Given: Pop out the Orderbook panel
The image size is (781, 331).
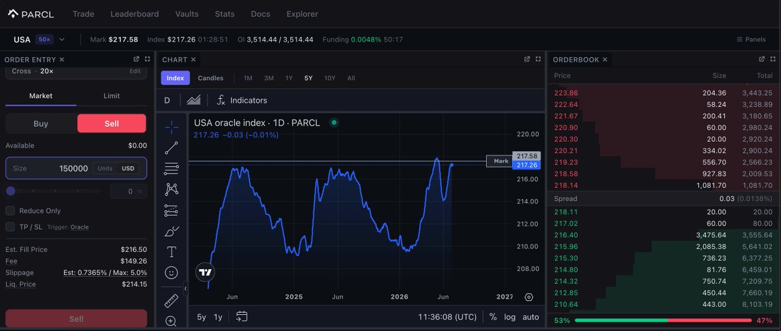Looking at the screenshot, I should click(761, 59).
